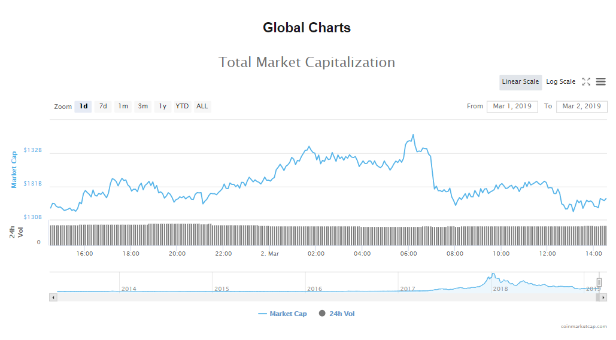
Task: Open the coinmarketcap.com credit link
Action: 584,326
